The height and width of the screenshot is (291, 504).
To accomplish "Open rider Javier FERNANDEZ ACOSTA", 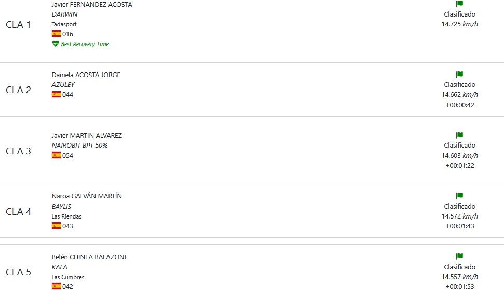I will pyautogui.click(x=92, y=5).
